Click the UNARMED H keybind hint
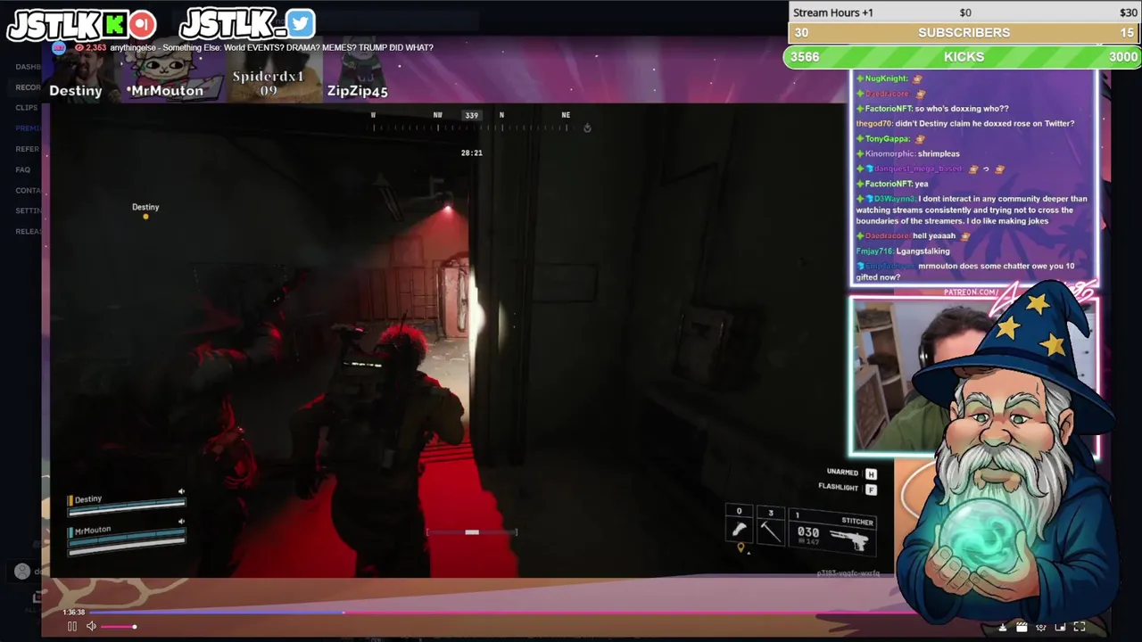This screenshot has width=1142, height=642. [851, 473]
